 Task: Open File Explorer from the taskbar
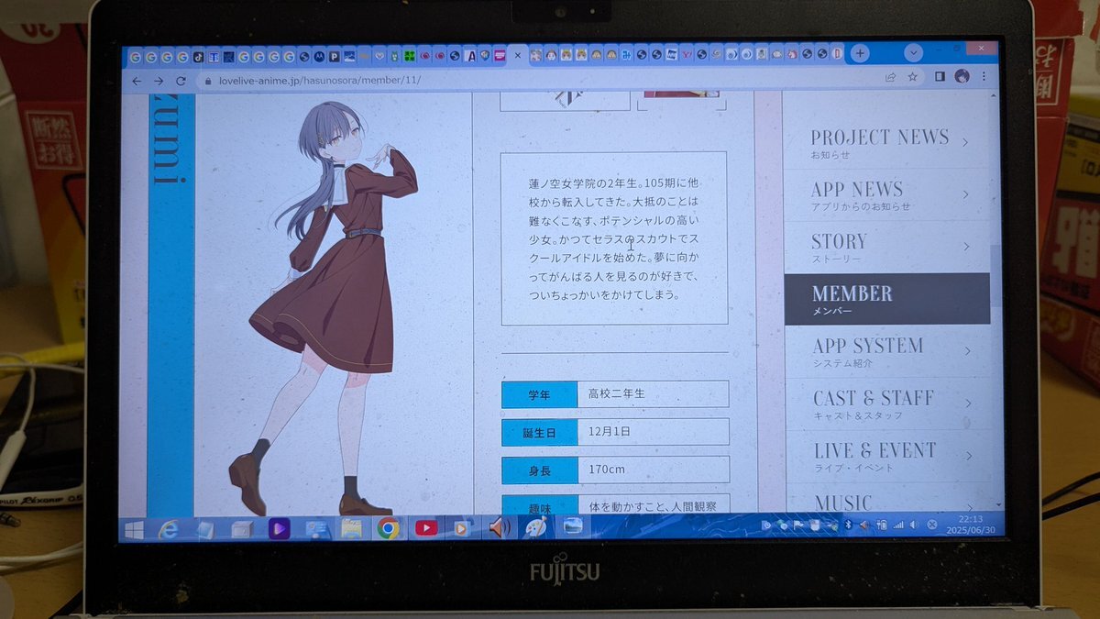click(351, 528)
